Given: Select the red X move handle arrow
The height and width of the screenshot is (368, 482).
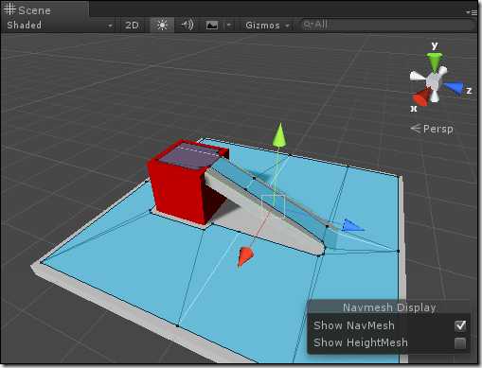Looking at the screenshot, I should (245, 256).
